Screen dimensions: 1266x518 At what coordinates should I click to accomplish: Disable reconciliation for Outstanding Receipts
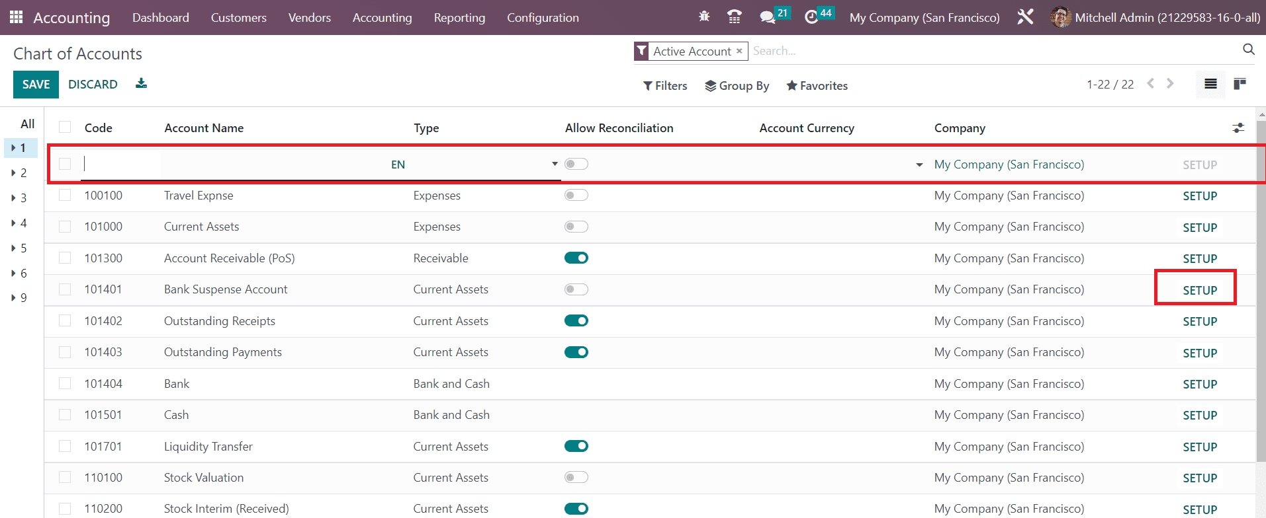pyautogui.click(x=576, y=321)
